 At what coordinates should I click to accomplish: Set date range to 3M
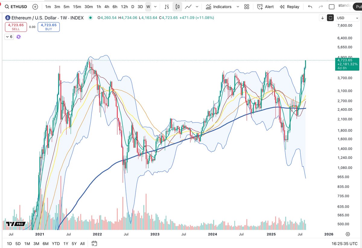click(x=36, y=243)
